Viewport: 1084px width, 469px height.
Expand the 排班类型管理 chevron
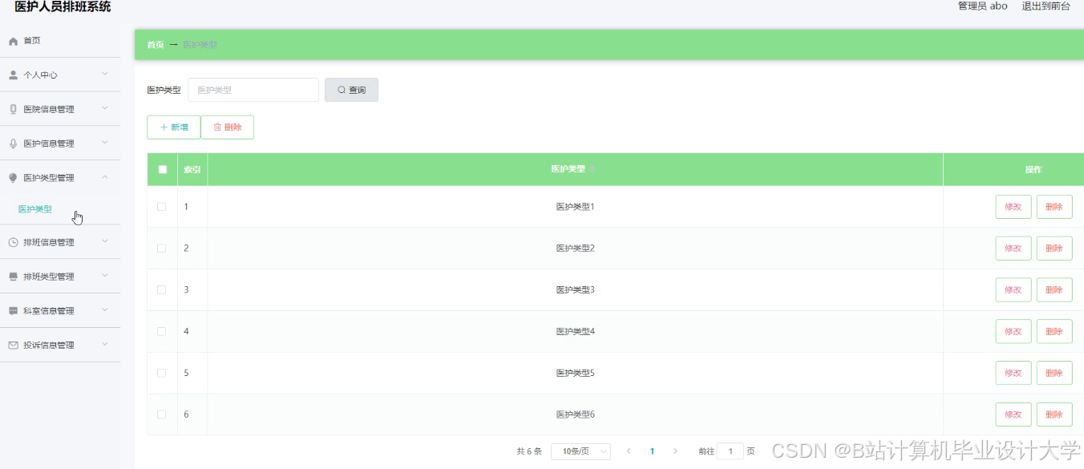pos(105,276)
